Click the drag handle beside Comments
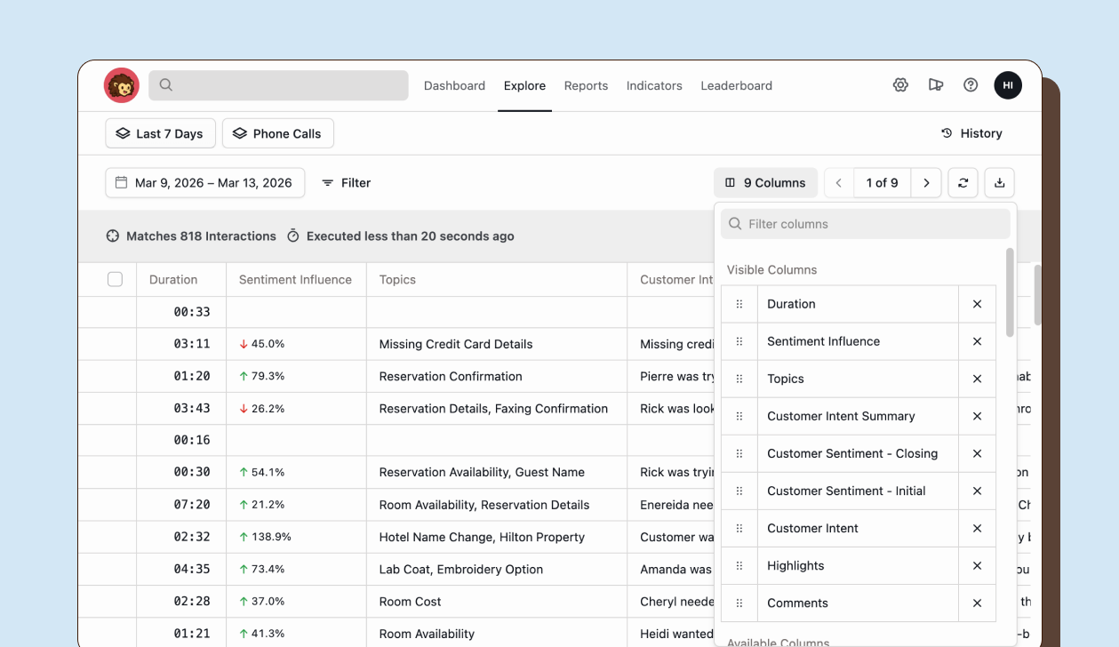The image size is (1119, 647). (x=739, y=603)
